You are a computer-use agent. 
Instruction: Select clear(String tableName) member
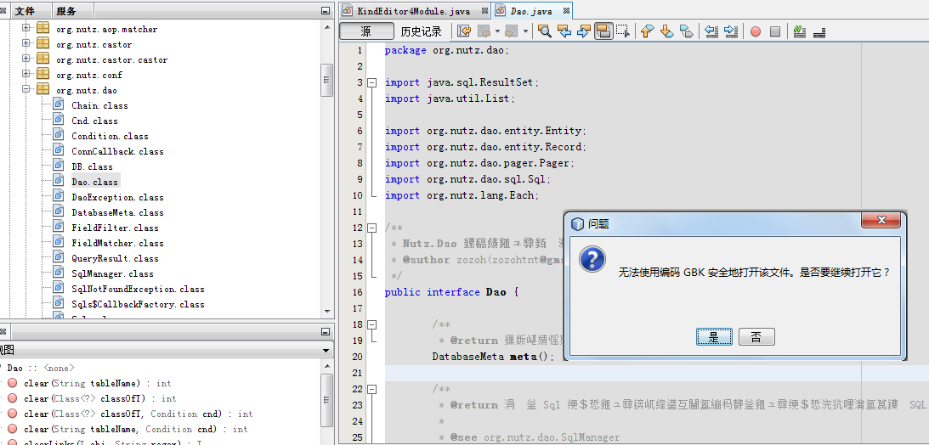click(97, 384)
